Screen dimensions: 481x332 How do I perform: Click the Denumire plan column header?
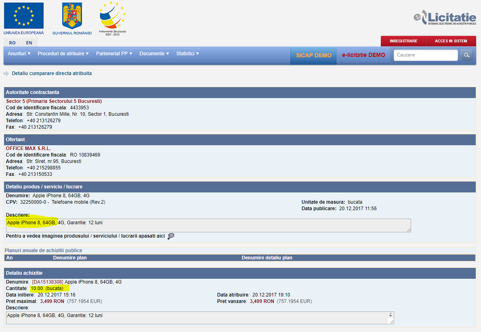70,258
